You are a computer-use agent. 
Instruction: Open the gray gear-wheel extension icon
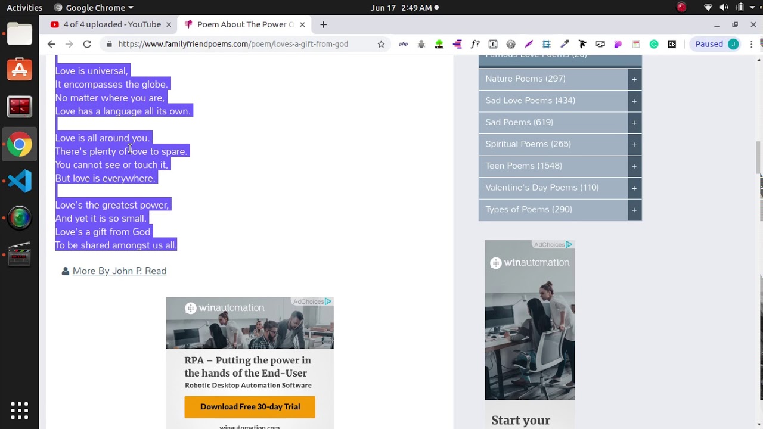tap(511, 44)
